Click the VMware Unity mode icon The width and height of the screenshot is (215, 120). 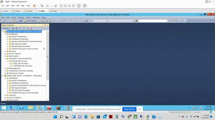(73, 6)
